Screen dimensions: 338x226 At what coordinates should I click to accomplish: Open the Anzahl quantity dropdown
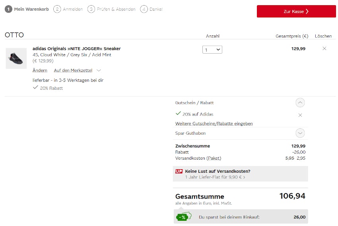click(x=212, y=50)
